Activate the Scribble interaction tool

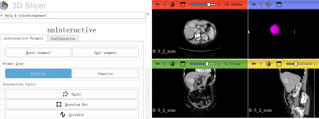point(72,115)
